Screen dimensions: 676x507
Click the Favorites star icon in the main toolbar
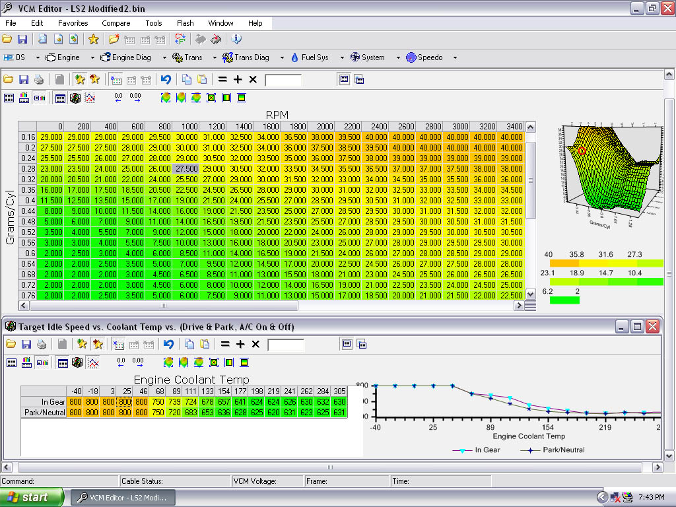[x=94, y=40]
